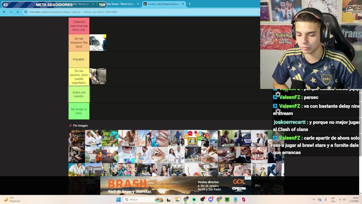Screen dimensions: 362x204
Task: Click joakoerrecartt's Clash of clans chat message
Action: click(317, 126)
